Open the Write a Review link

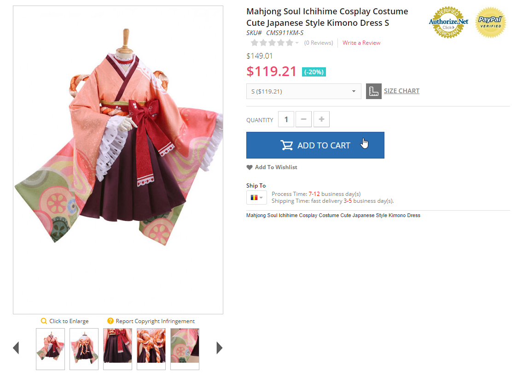pos(361,43)
